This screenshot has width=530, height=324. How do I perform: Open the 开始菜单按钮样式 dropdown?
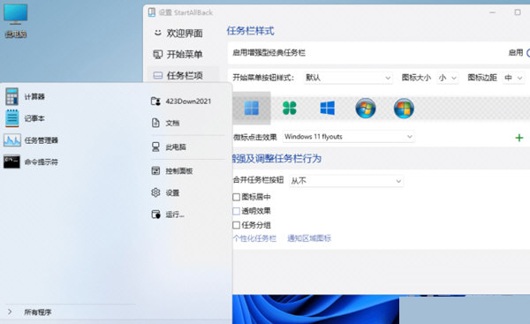click(x=348, y=78)
